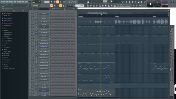Click the save floppy disk icon
The height and width of the screenshot is (99, 176).
click(139, 2)
